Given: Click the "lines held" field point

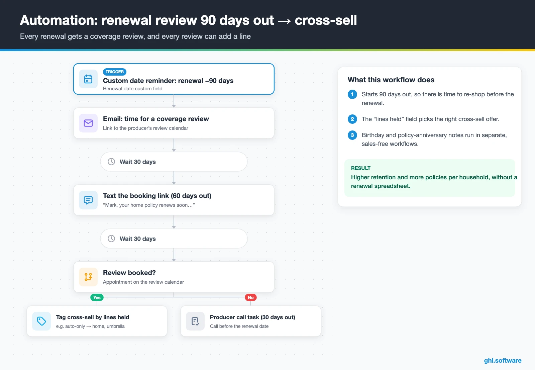Looking at the screenshot, I should 430,119.
